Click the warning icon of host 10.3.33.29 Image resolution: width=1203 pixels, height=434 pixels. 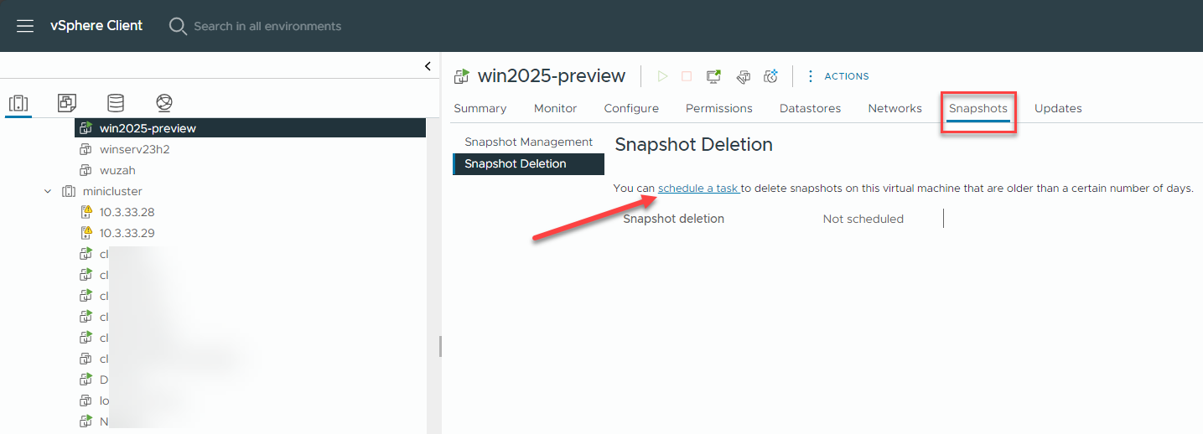(86, 233)
